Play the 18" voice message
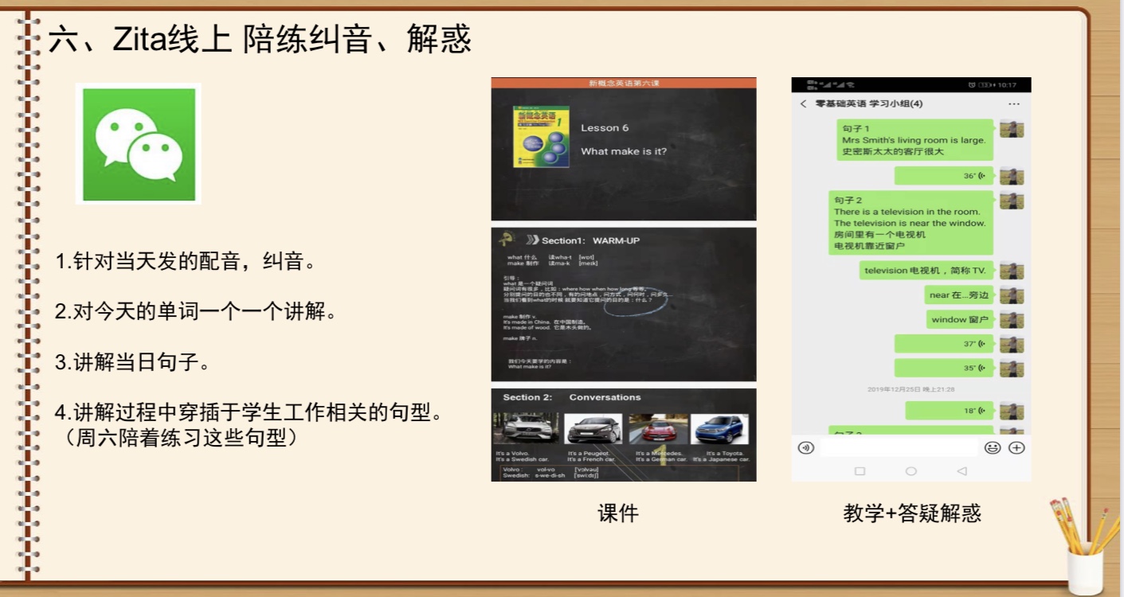1124x597 pixels. coord(950,411)
